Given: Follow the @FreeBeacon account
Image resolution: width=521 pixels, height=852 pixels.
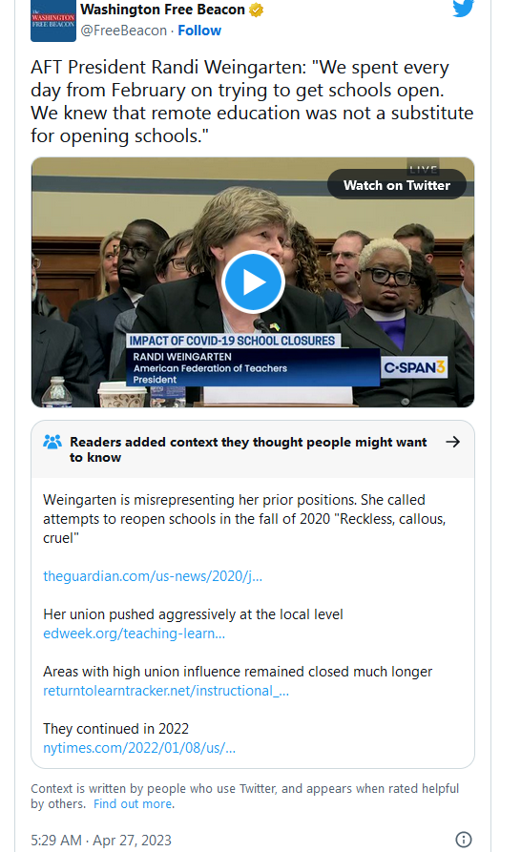Looking at the screenshot, I should point(199,31).
